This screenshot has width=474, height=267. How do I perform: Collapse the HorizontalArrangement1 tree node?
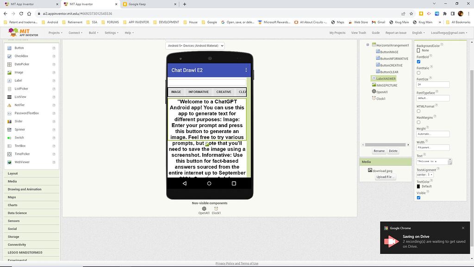[x=367, y=45]
